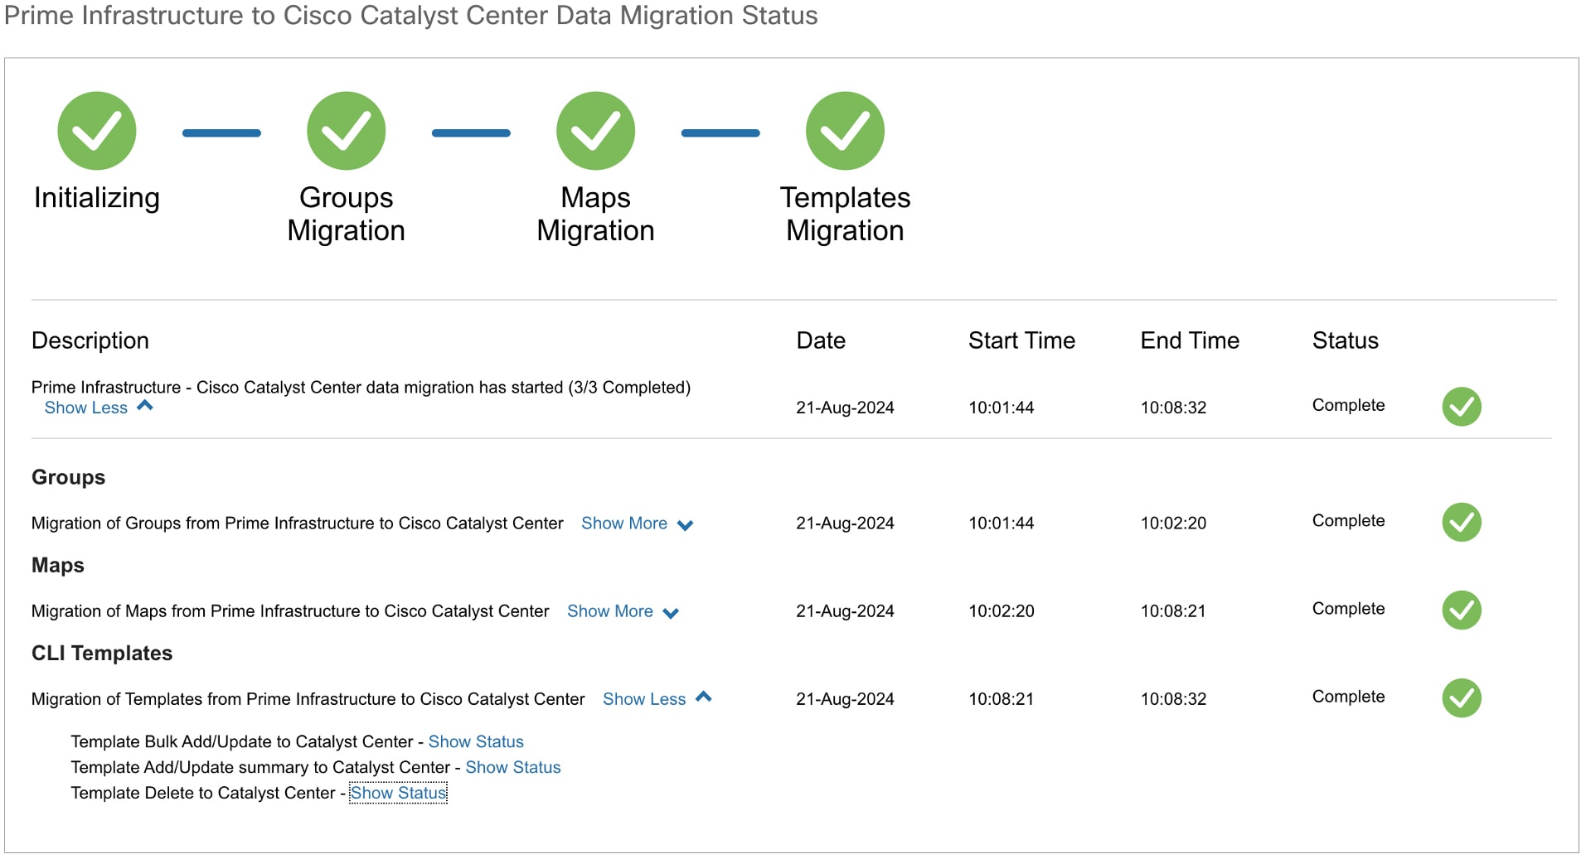The width and height of the screenshot is (1586, 859).
Task: Collapse Templates migration details with Show Less
Action: (x=644, y=699)
